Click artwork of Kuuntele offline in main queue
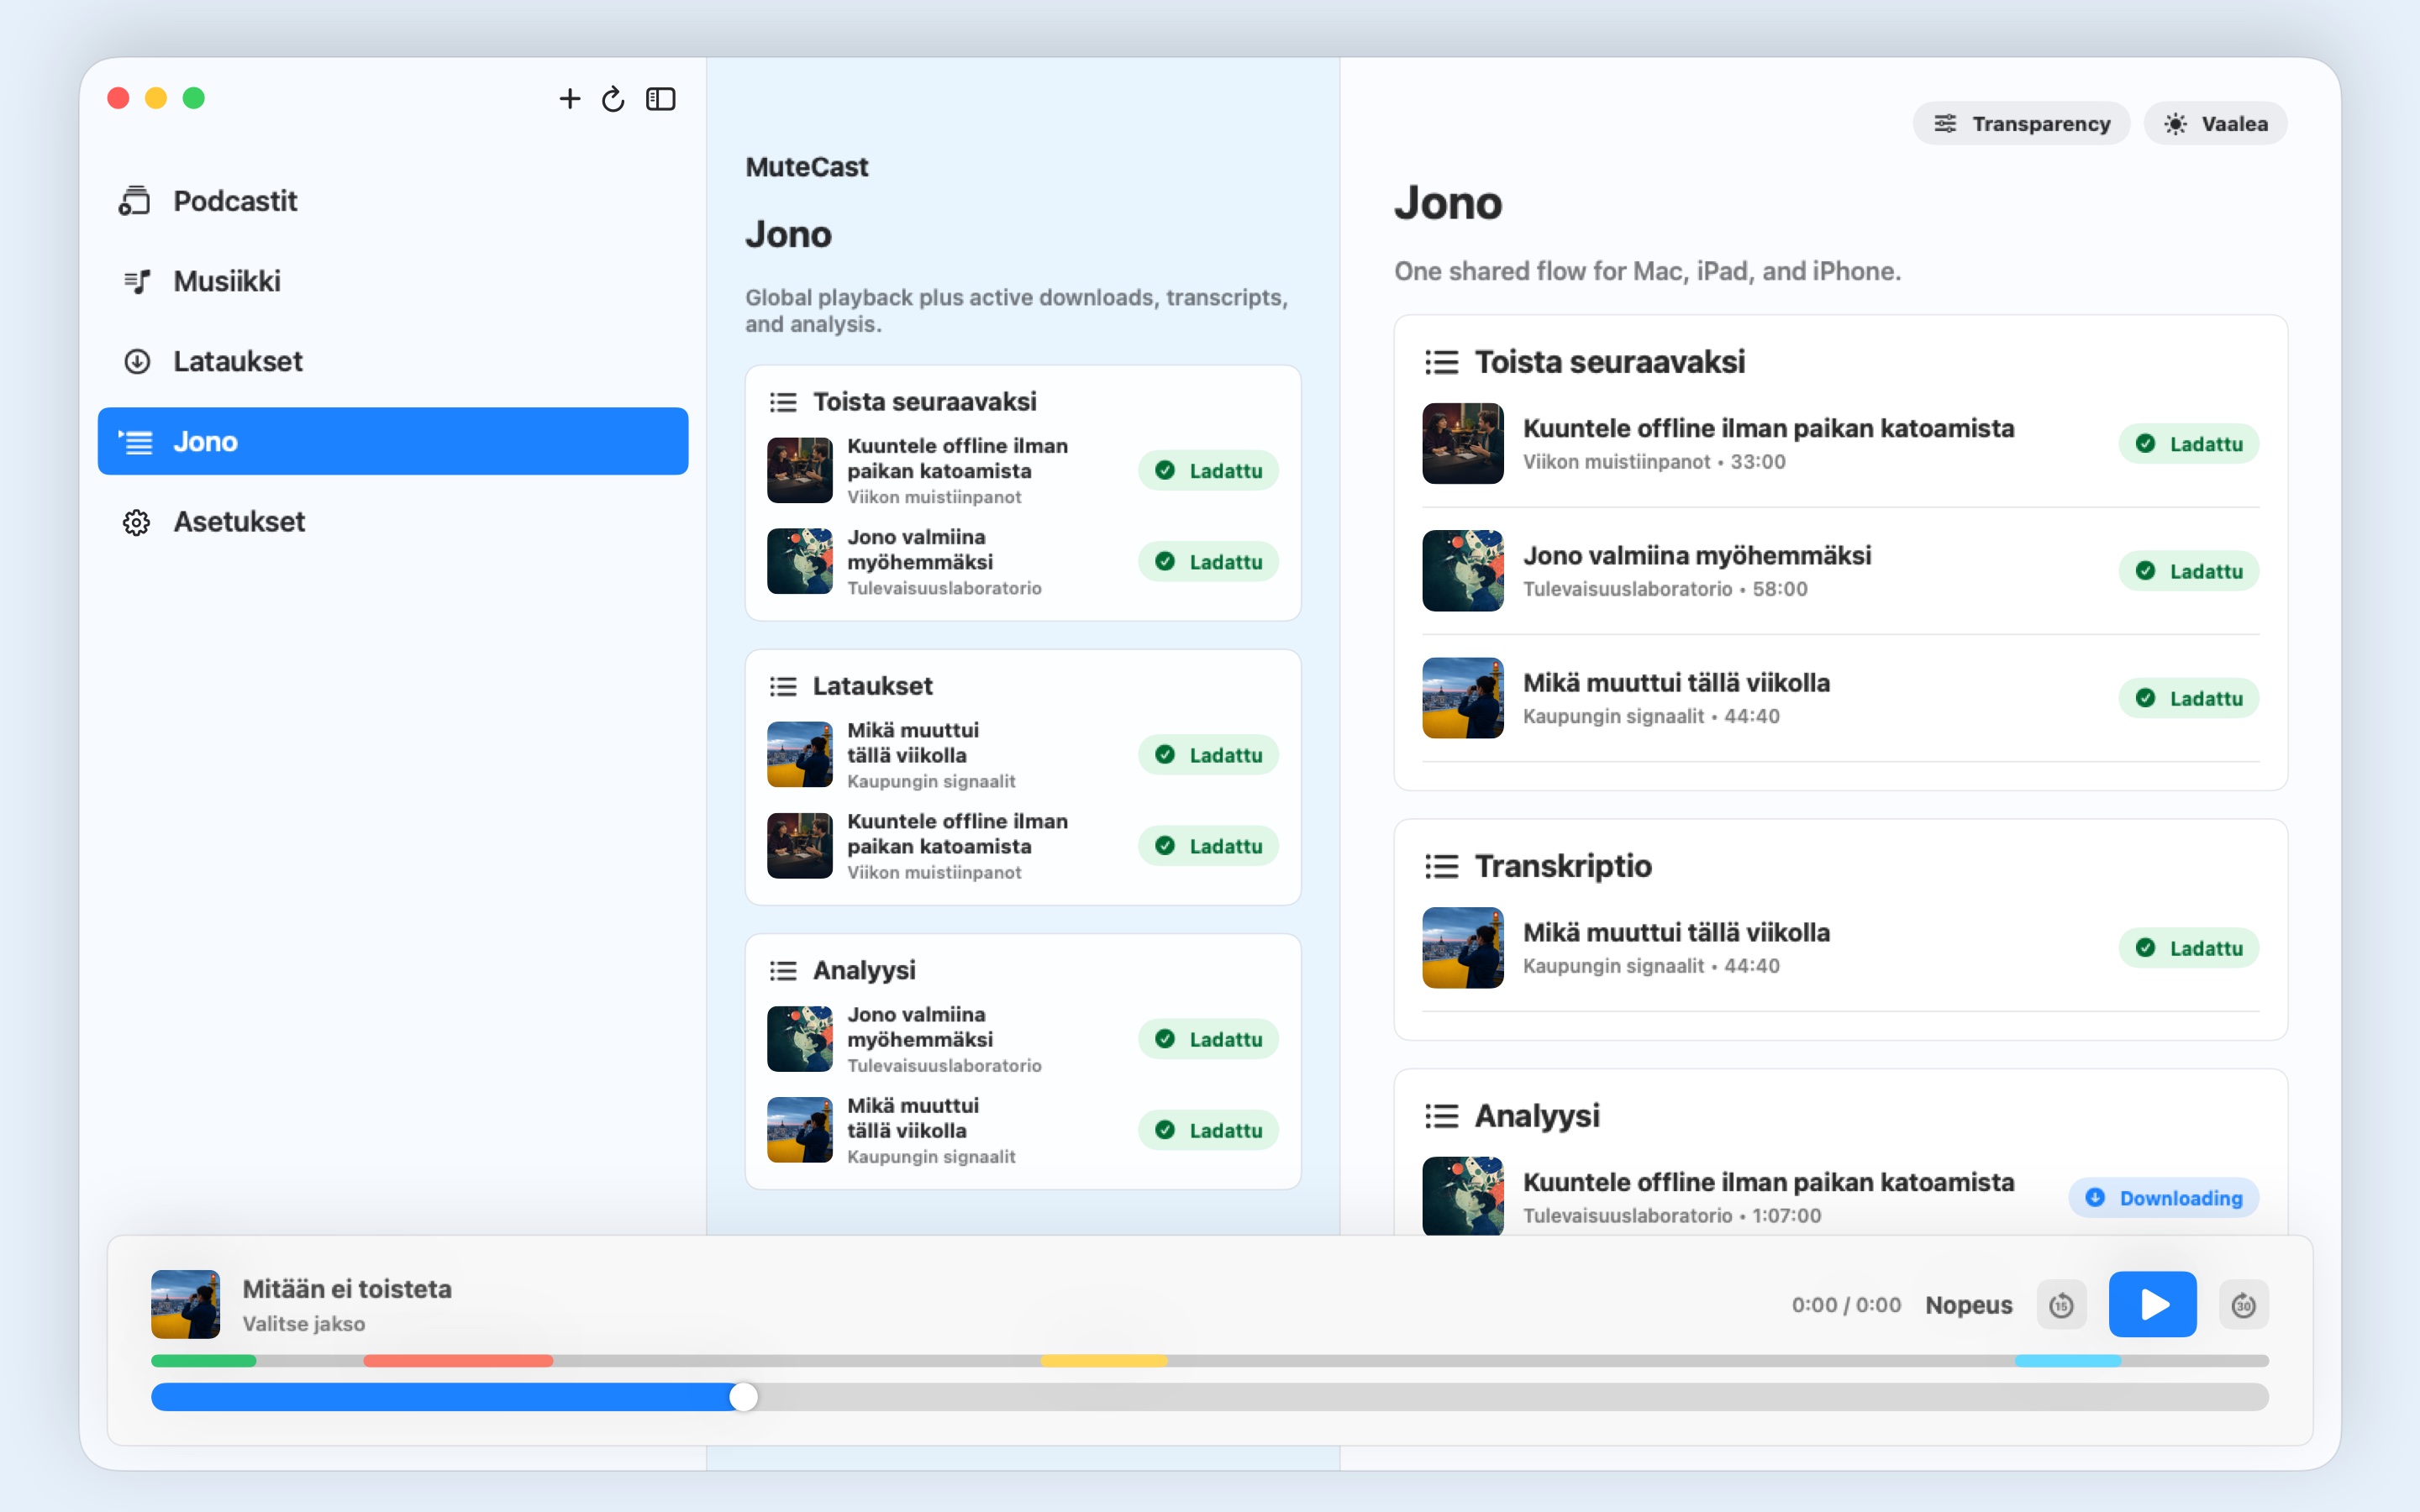Viewport: 2420px width, 1512px height. (x=1462, y=443)
